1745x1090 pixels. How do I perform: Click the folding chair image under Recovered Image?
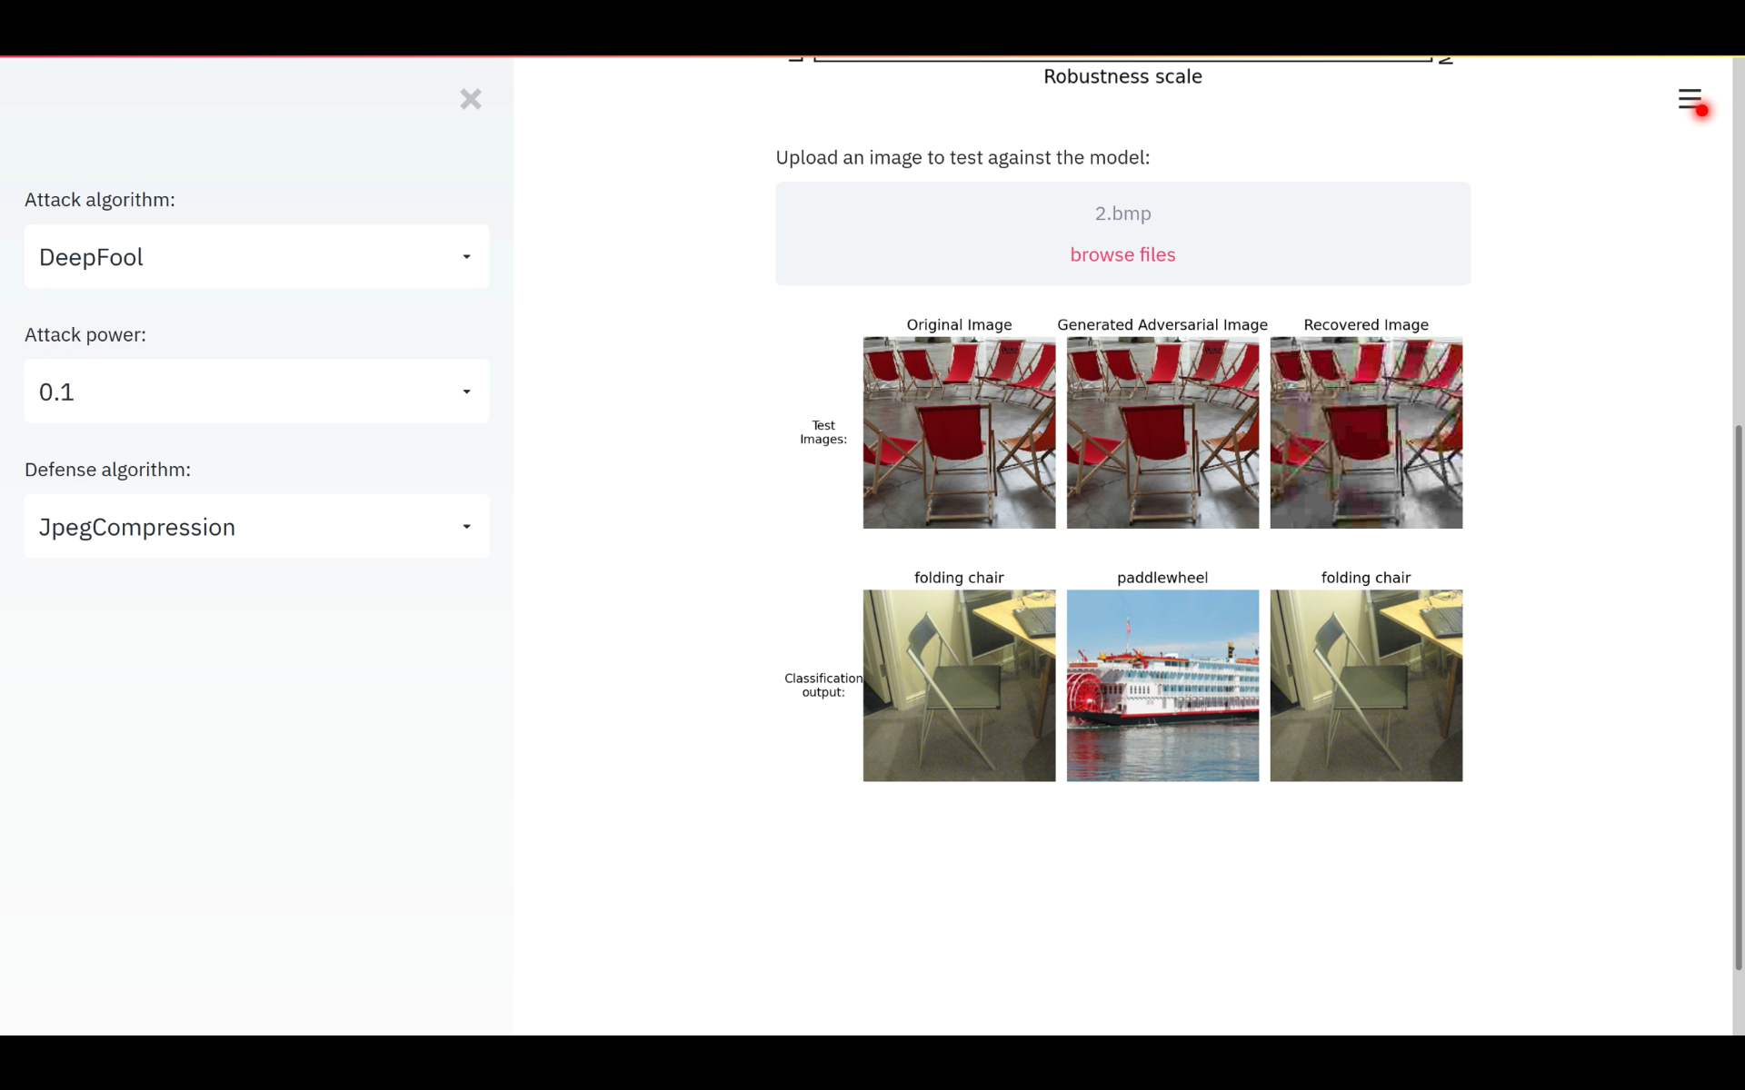click(x=1366, y=686)
